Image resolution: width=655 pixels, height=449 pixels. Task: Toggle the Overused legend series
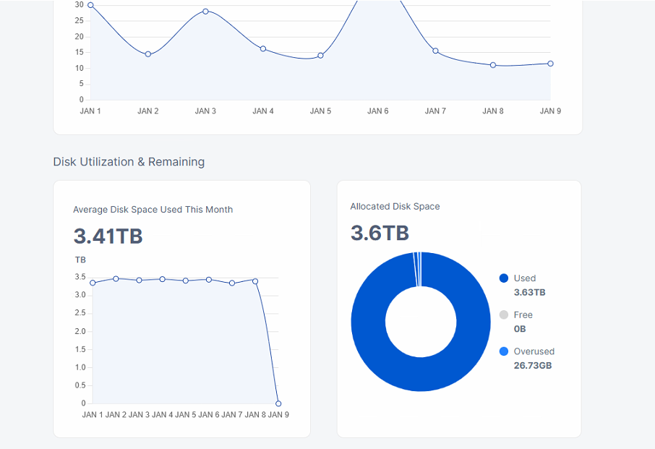click(534, 352)
